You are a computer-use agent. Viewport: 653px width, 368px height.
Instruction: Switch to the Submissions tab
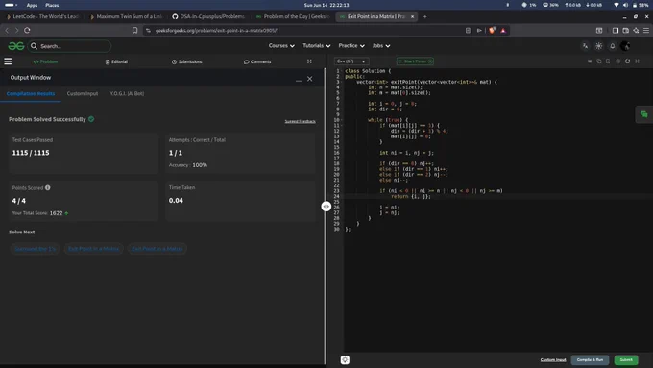tap(187, 61)
